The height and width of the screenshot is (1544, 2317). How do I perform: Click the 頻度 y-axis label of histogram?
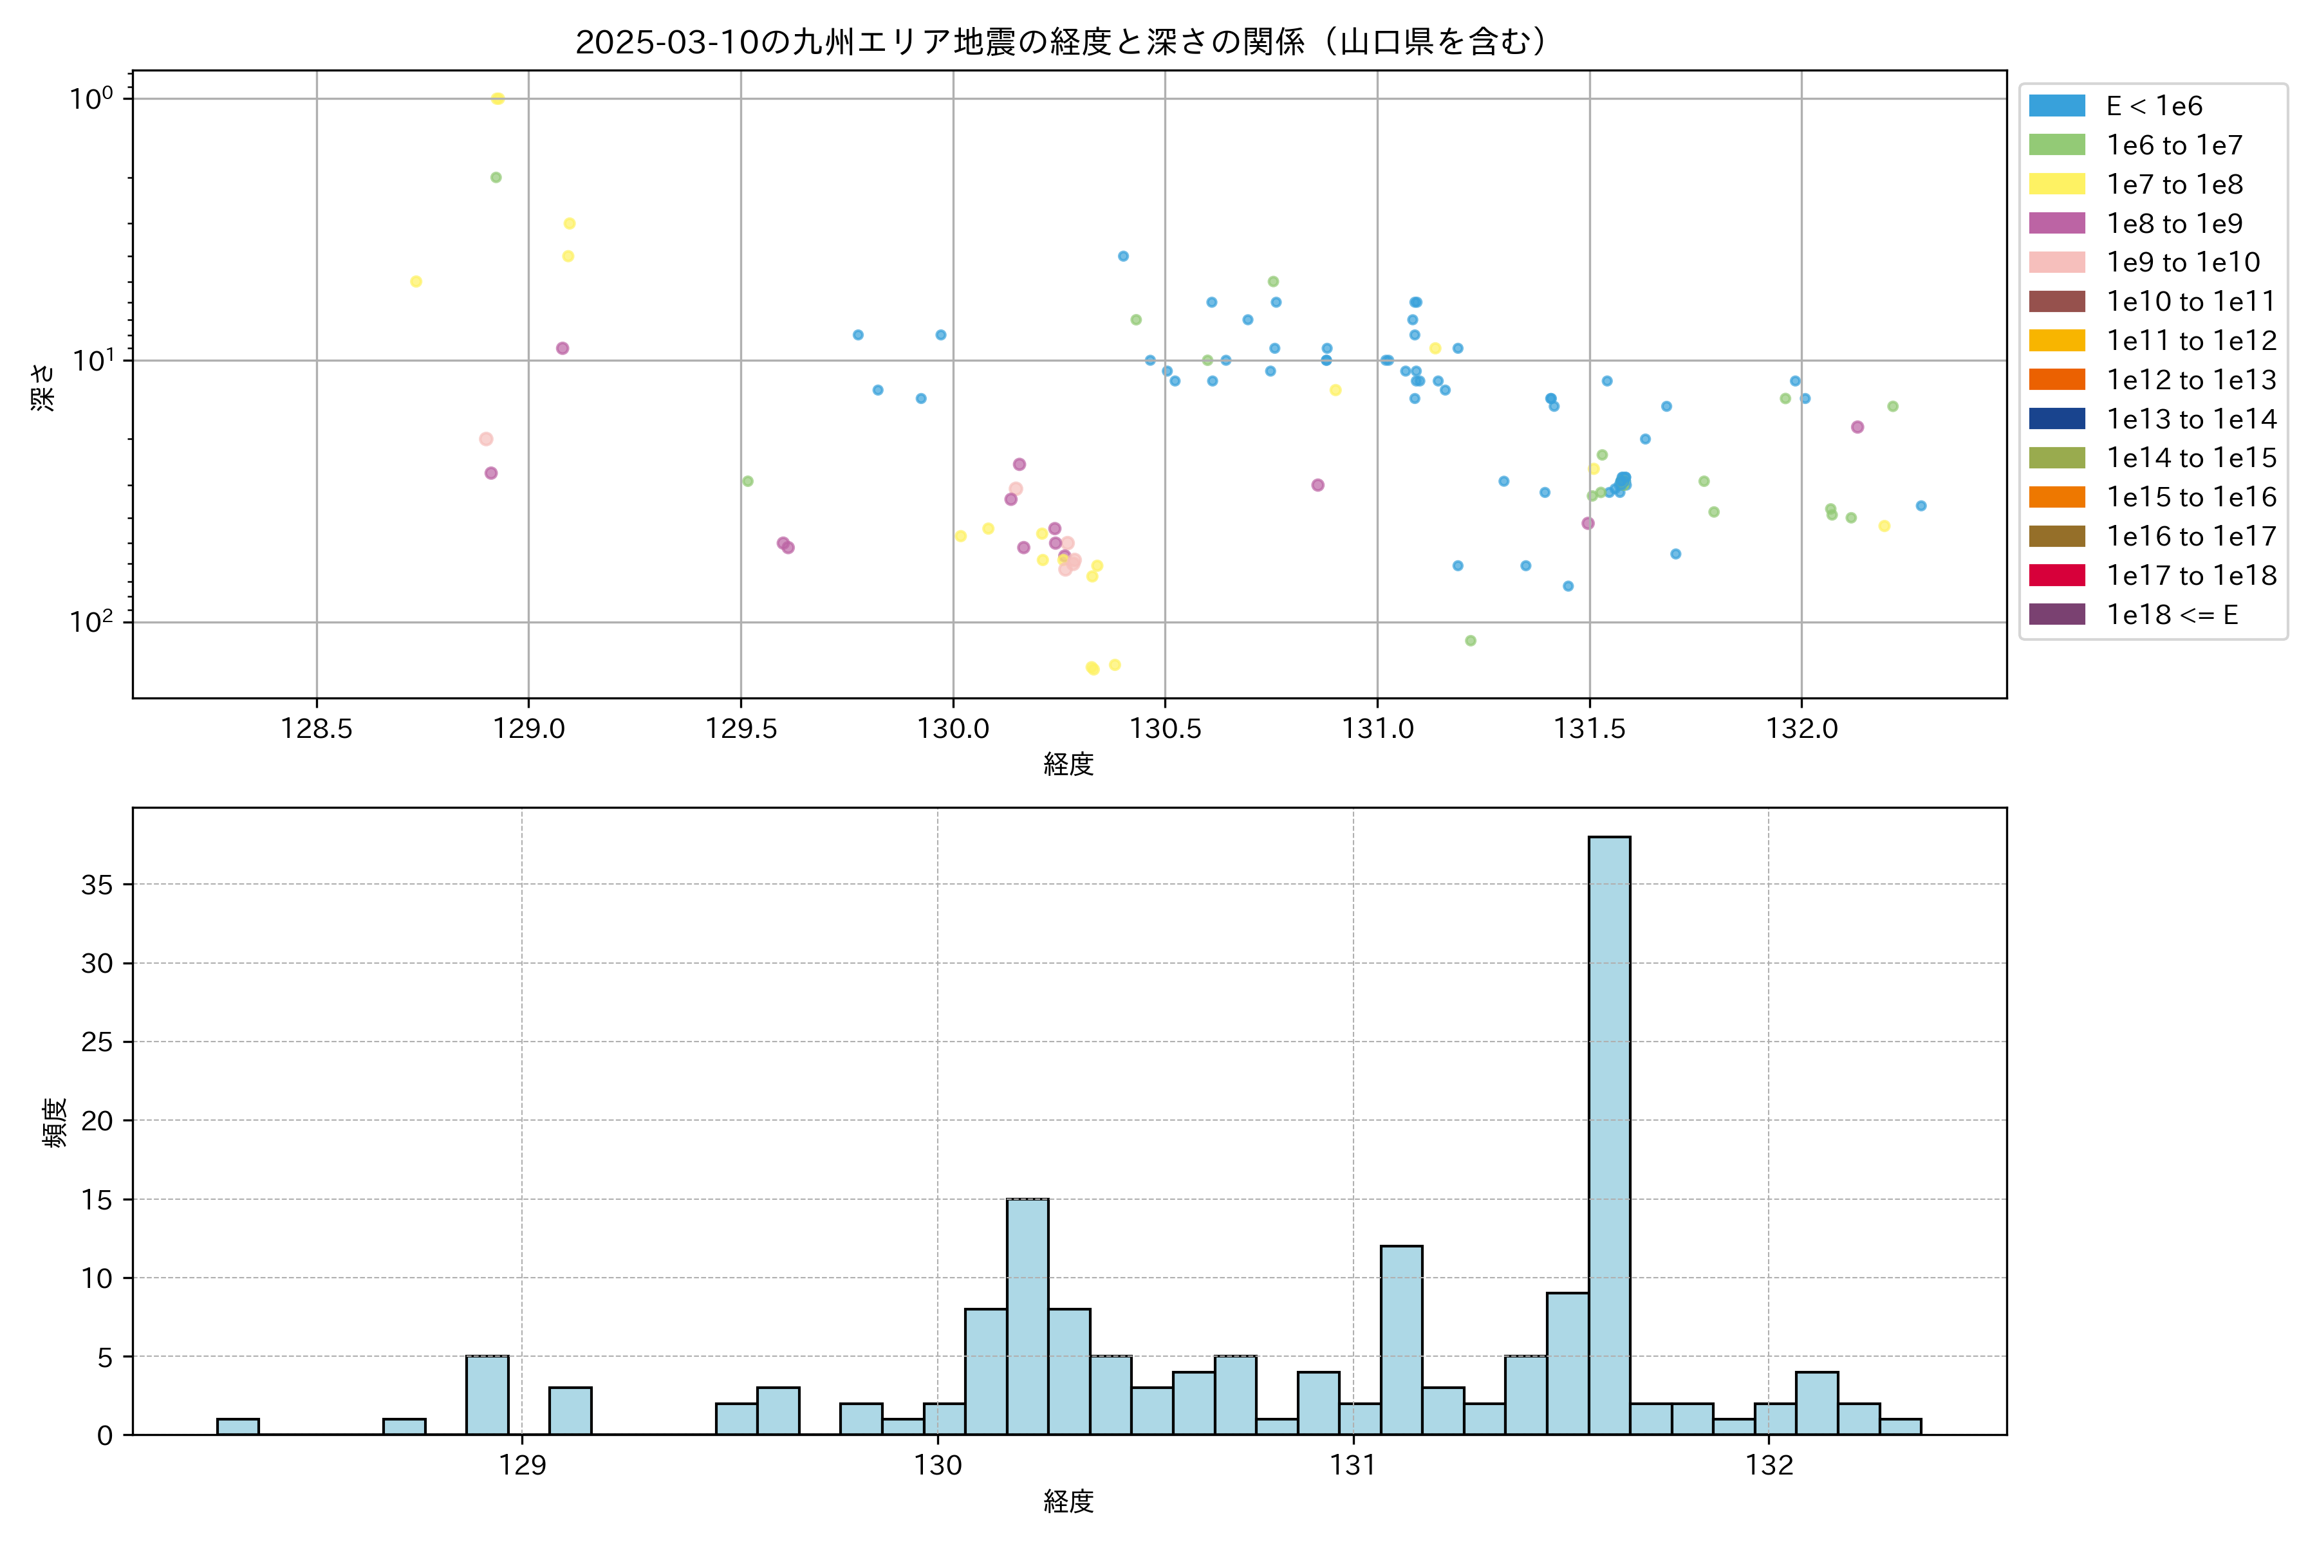(55, 1121)
